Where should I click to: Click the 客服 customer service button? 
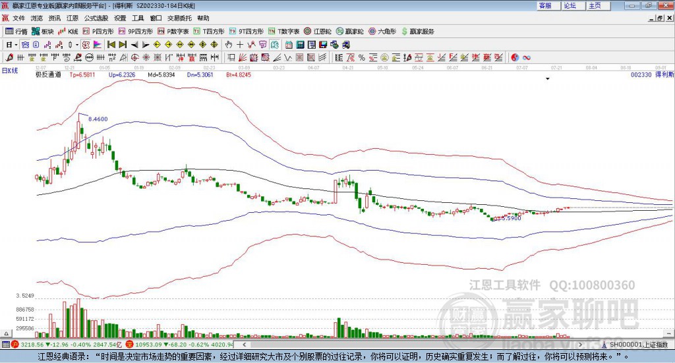[x=548, y=5]
